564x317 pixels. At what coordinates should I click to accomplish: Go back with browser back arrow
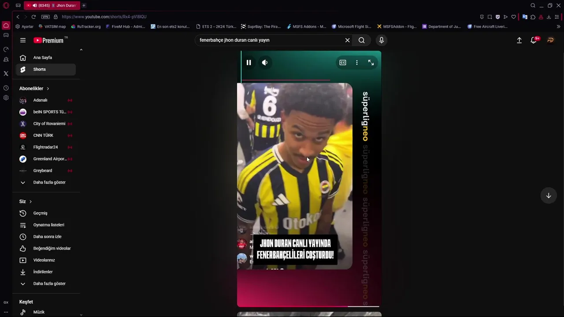(18, 17)
